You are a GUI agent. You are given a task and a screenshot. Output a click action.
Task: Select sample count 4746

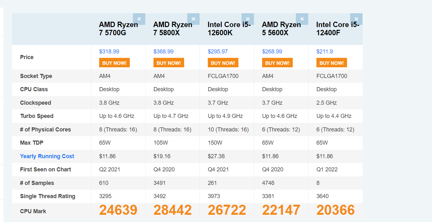(x=268, y=183)
